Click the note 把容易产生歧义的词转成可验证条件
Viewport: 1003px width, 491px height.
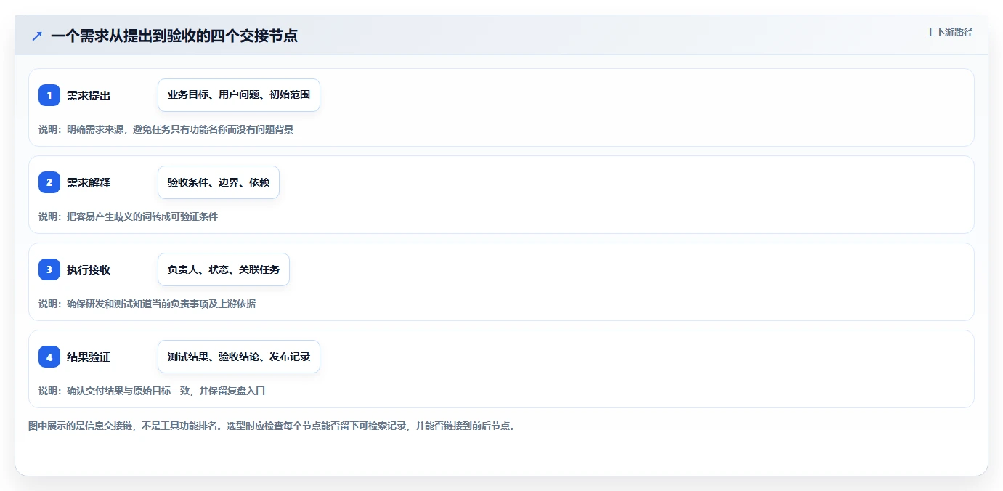[128, 216]
